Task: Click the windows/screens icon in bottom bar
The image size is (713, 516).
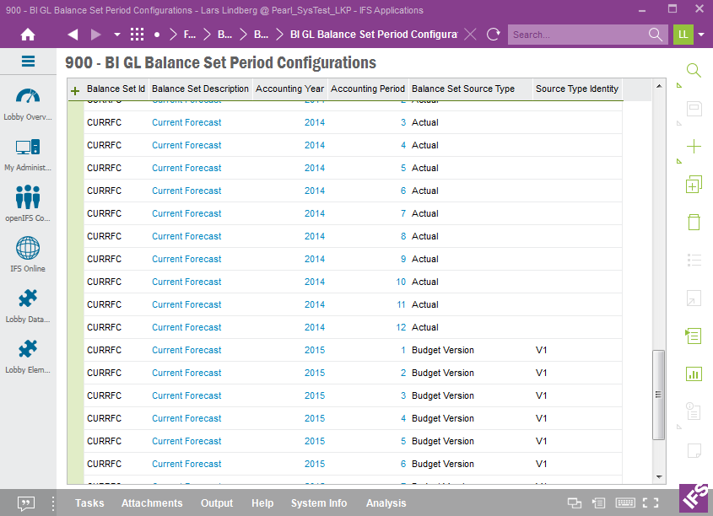Action: [575, 503]
